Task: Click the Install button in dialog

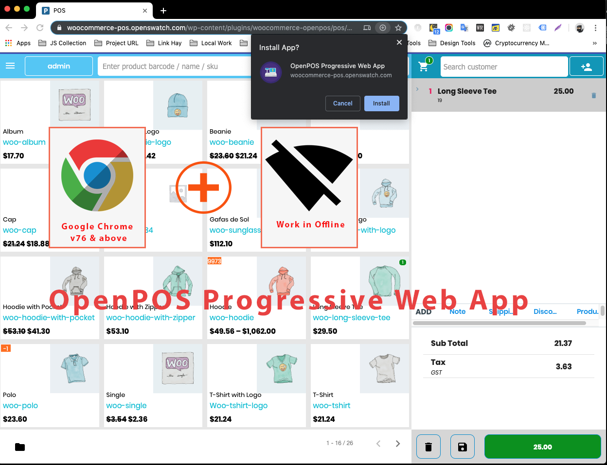Action: point(381,103)
